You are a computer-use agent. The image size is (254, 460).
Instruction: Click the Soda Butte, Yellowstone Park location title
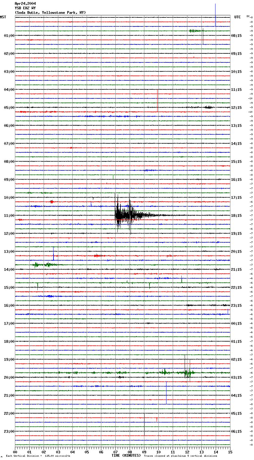(x=50, y=13)
